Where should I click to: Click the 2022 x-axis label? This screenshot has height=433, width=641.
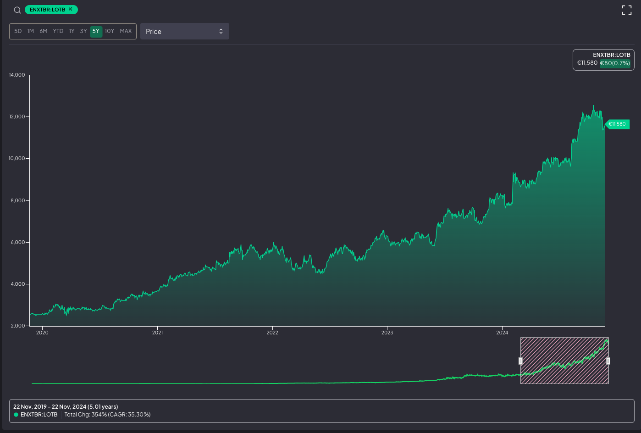tap(272, 333)
